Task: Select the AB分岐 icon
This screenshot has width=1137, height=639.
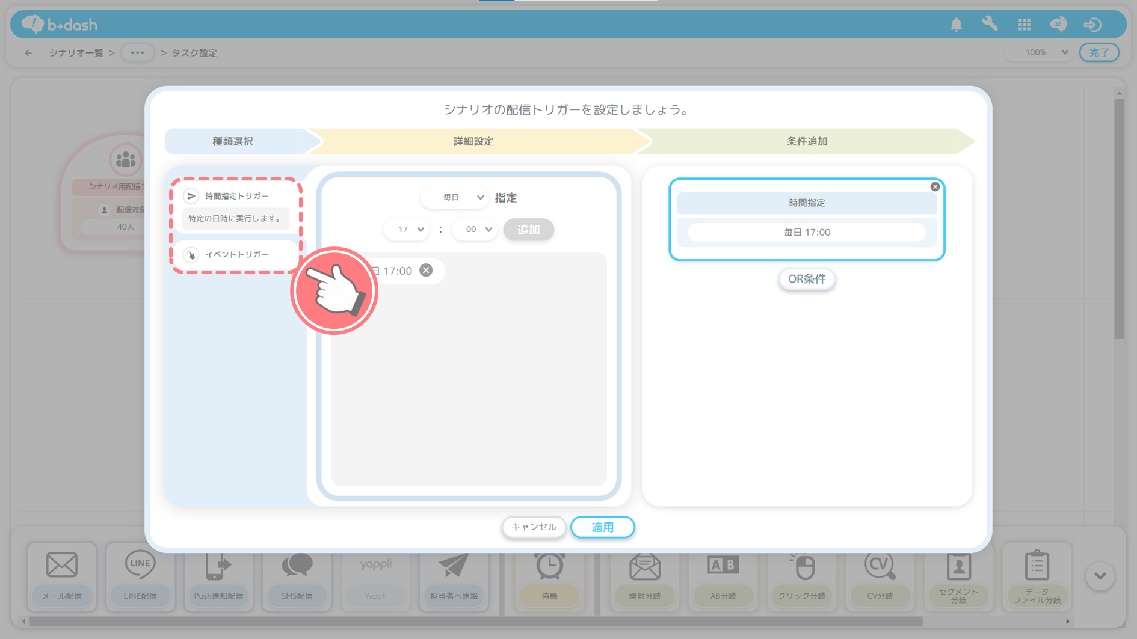Action: point(723,566)
